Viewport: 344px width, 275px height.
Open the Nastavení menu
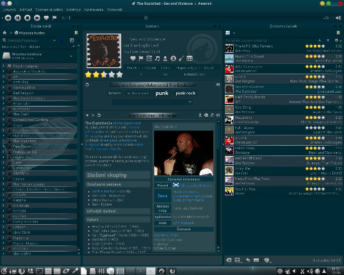click(x=94, y=10)
